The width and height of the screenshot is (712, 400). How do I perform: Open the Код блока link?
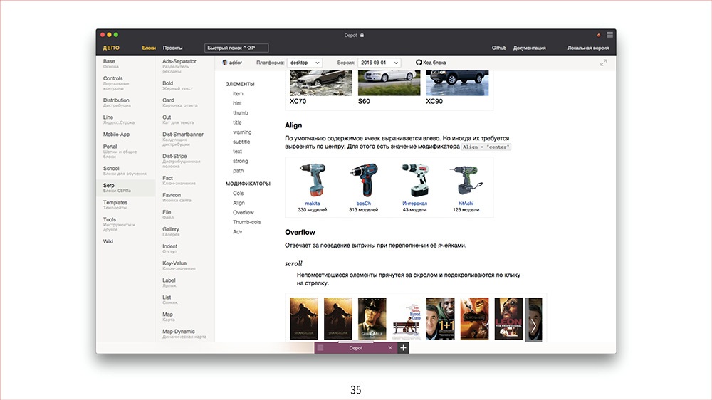tap(434, 63)
